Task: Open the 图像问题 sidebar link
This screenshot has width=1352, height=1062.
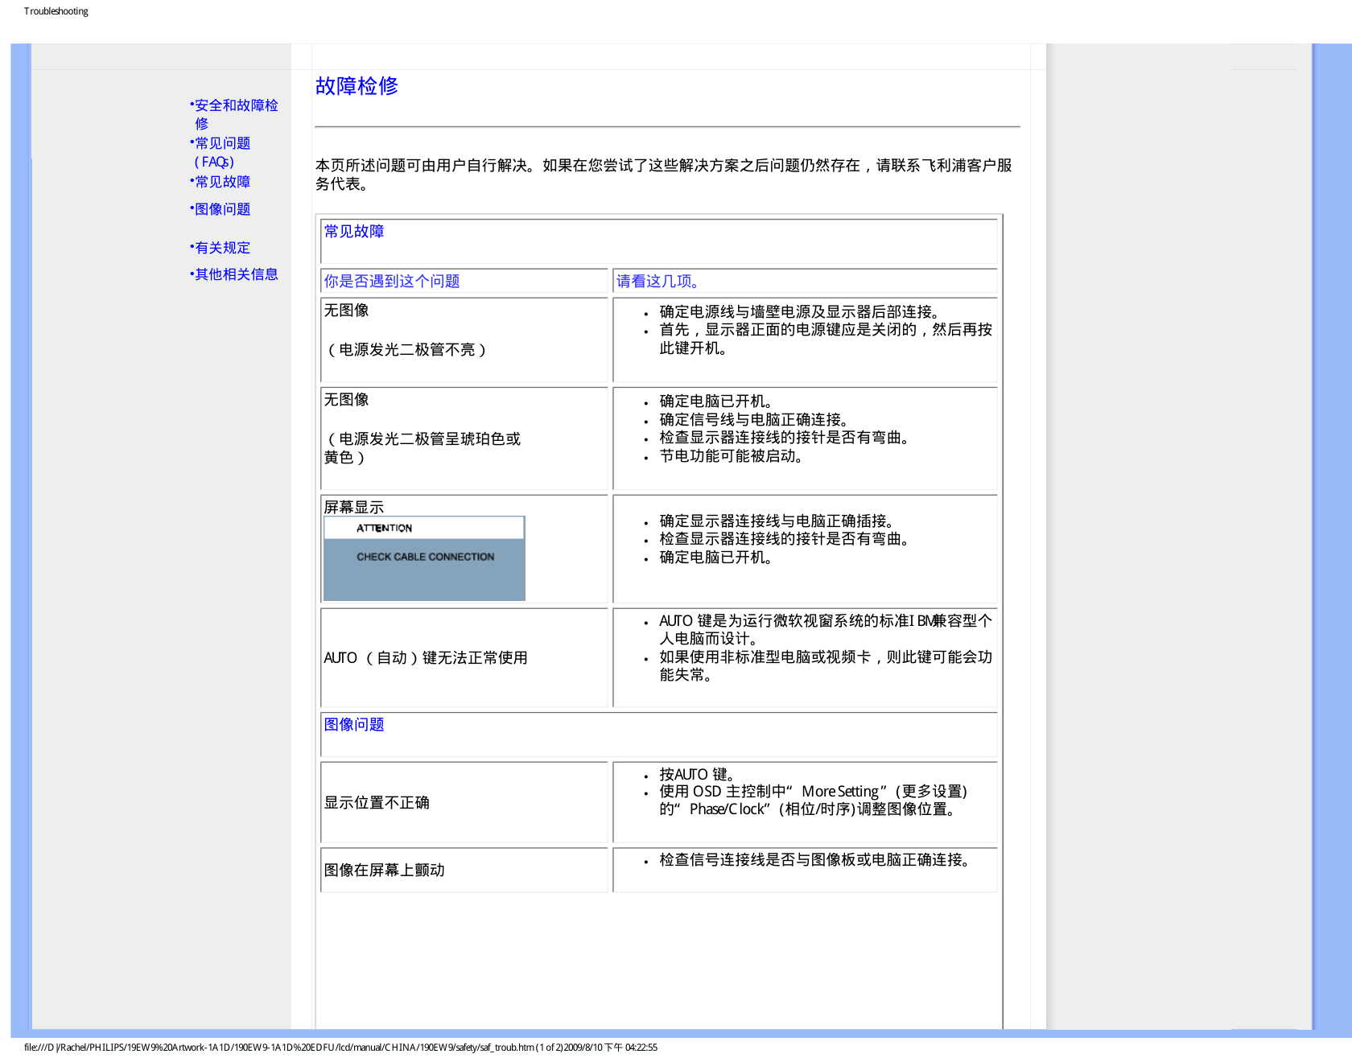Action: click(222, 209)
